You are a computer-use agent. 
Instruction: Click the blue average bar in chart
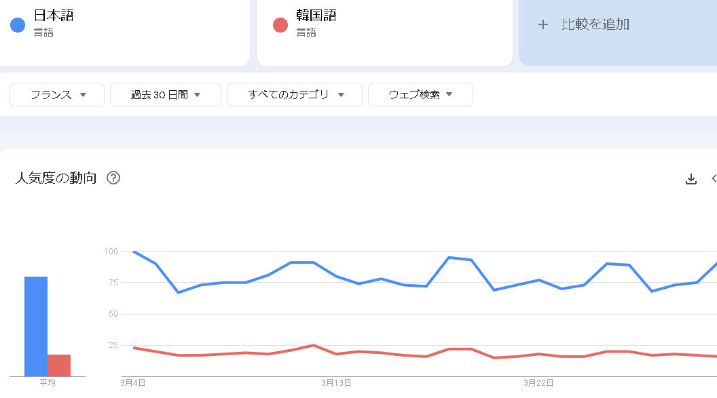36,326
